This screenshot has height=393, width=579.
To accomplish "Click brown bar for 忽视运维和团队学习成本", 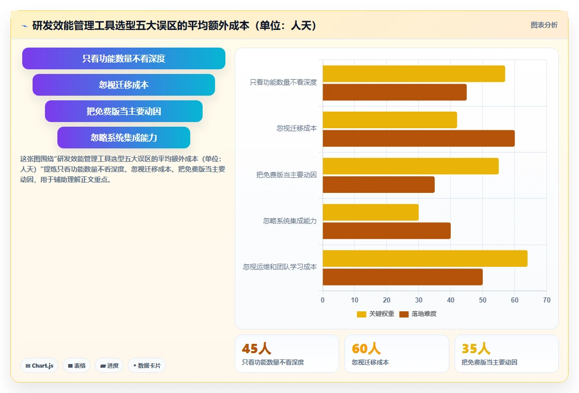I will pos(403,277).
